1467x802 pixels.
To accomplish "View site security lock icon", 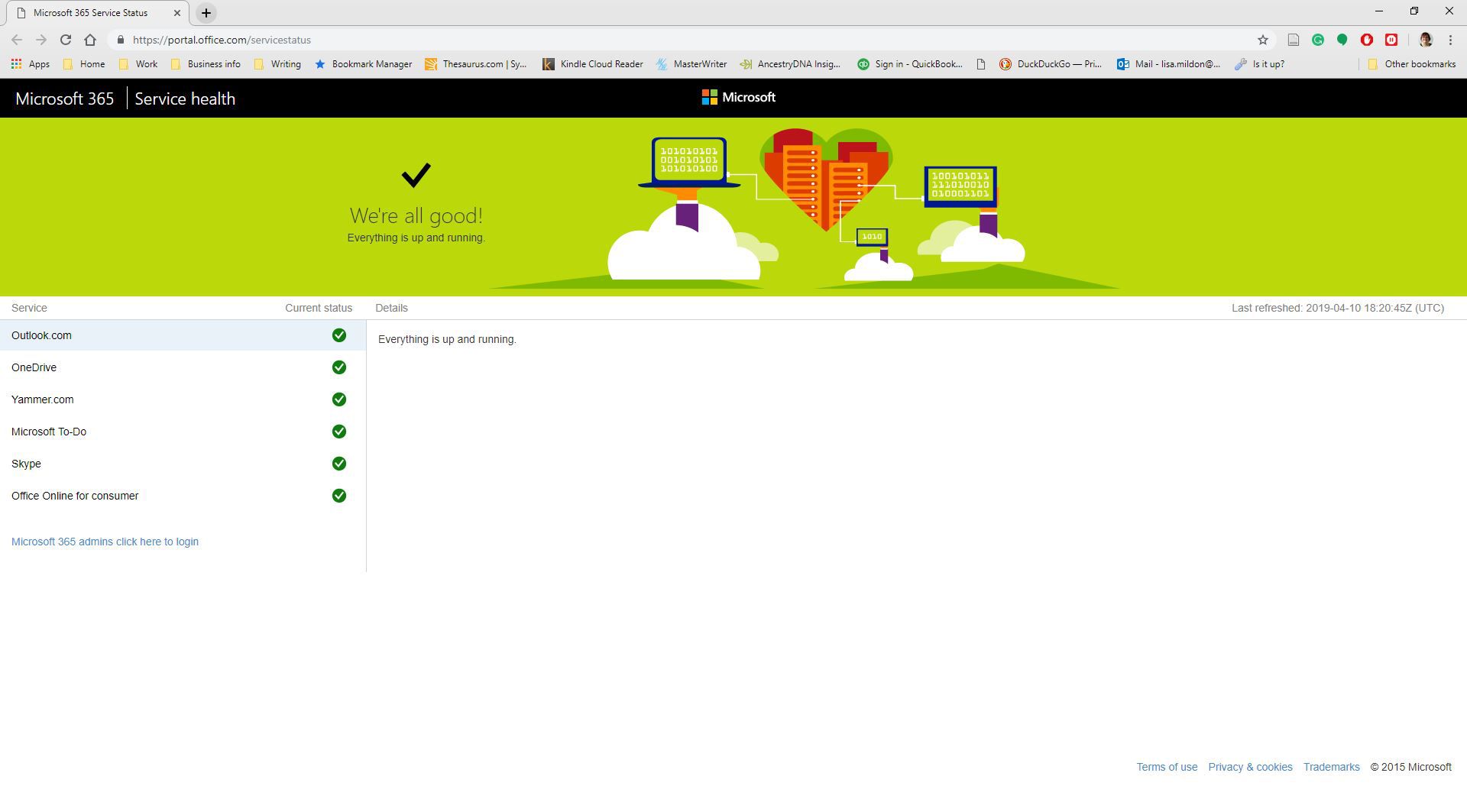I will click(x=121, y=40).
